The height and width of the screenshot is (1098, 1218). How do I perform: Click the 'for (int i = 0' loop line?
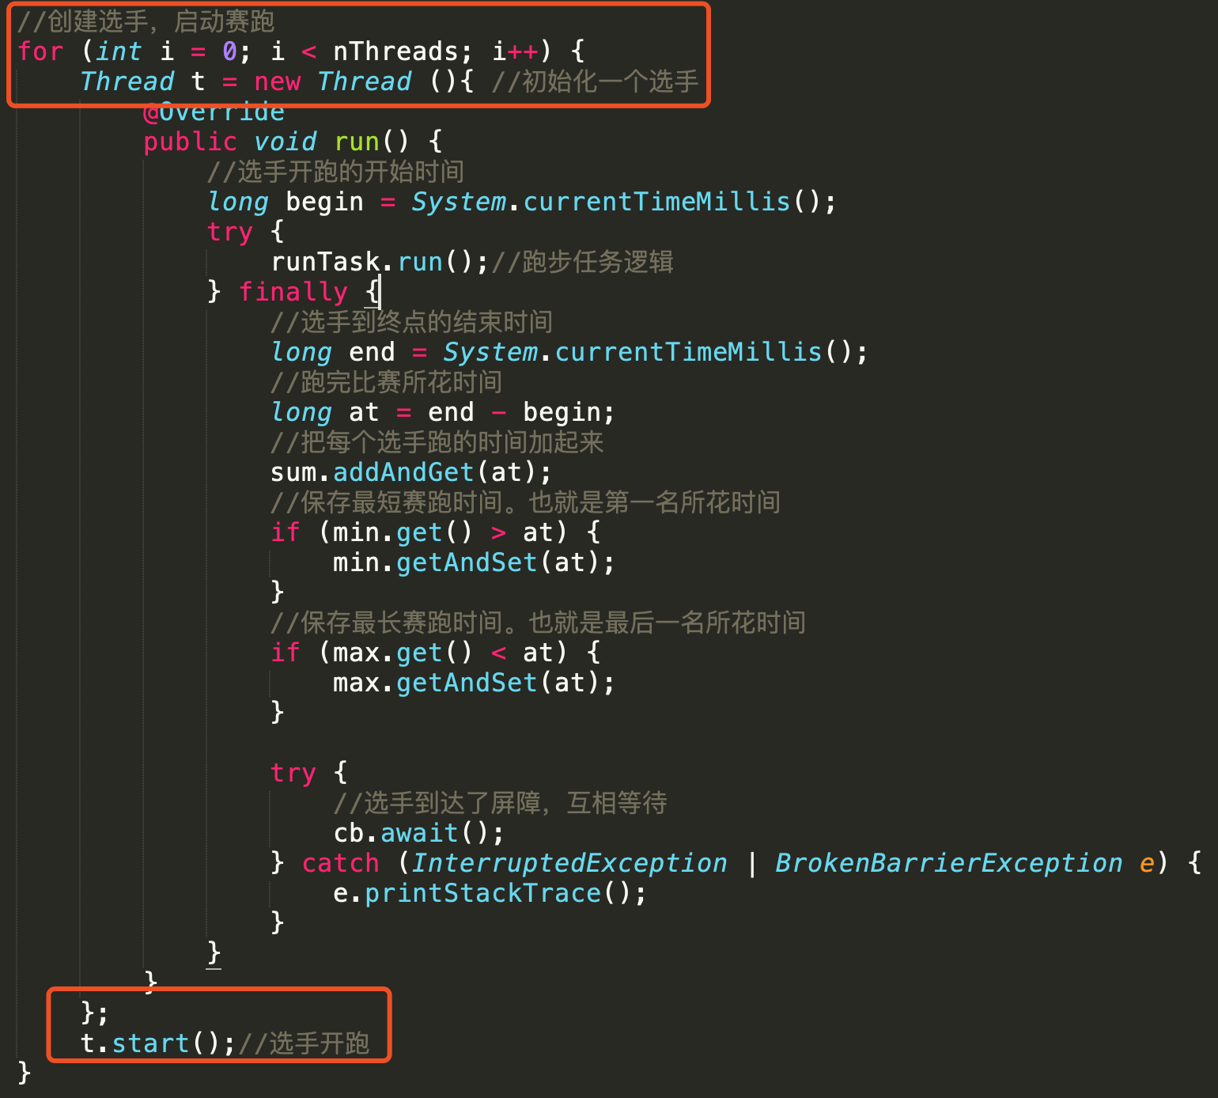[301, 51]
